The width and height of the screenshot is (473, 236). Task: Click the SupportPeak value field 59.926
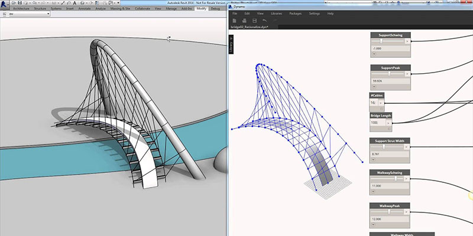click(390, 81)
